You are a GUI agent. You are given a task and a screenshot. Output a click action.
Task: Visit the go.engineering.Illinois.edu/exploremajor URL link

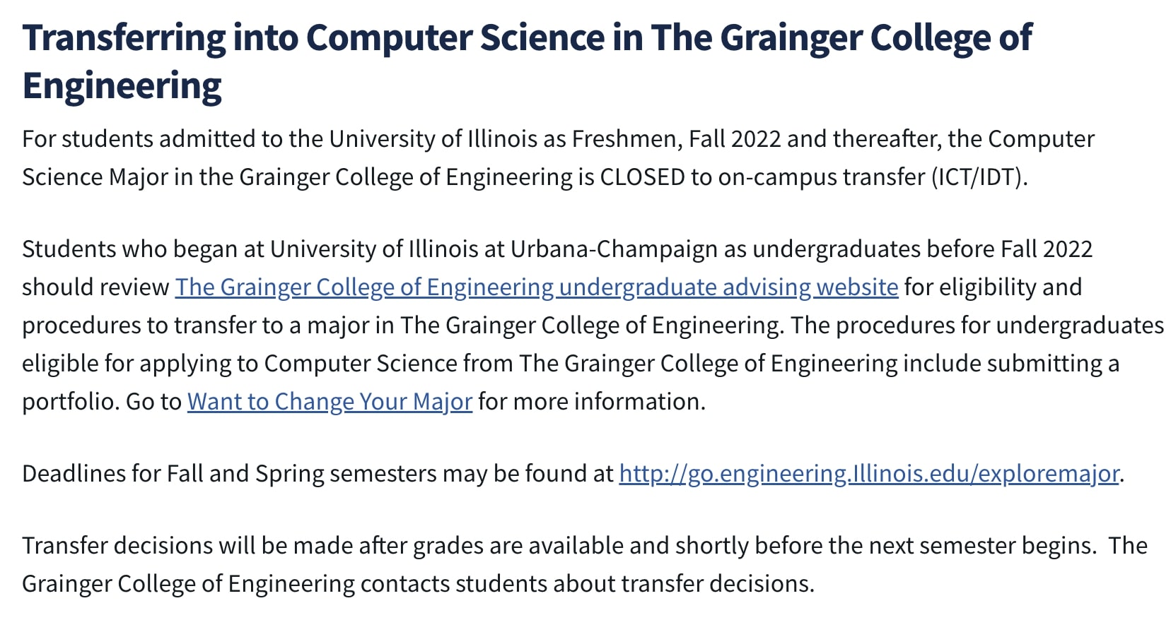click(x=869, y=474)
